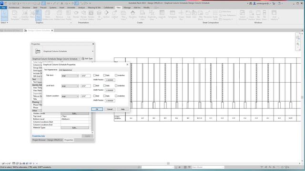Enable Bold for Level text
The width and height of the screenshot is (305, 171).
click(x=94, y=85)
